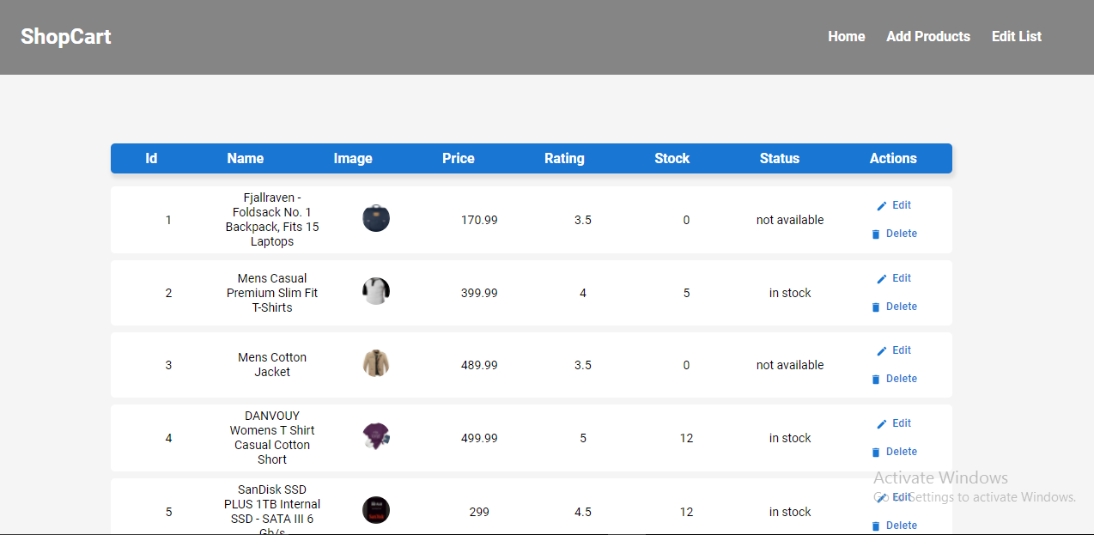Click the SanDisk SSD product image
Image resolution: width=1094 pixels, height=535 pixels.
pos(375,509)
